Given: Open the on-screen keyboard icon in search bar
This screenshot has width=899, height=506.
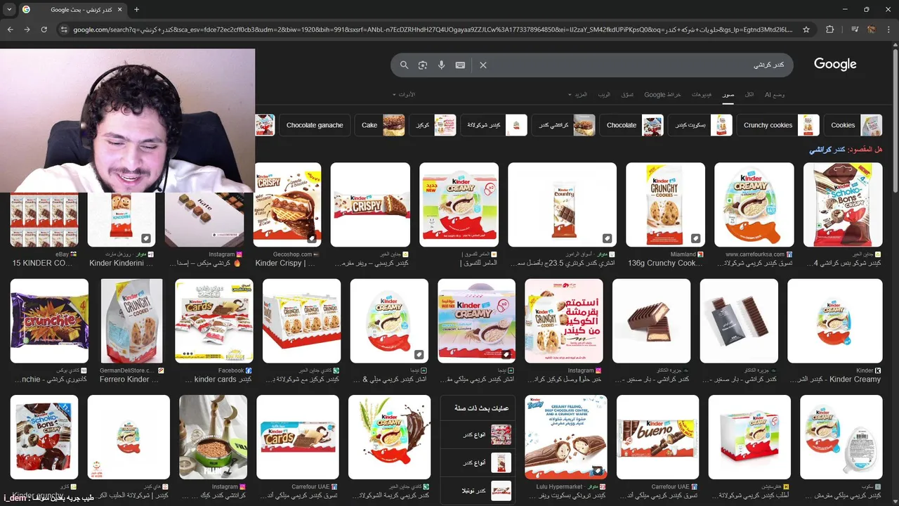Looking at the screenshot, I should (460, 65).
